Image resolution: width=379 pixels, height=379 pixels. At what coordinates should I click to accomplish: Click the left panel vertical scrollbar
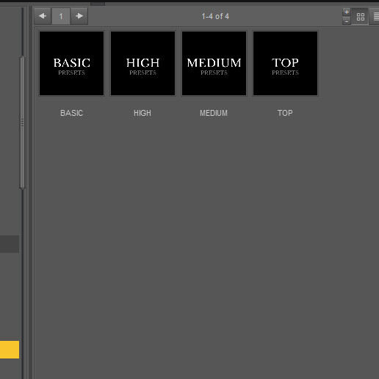(22, 122)
